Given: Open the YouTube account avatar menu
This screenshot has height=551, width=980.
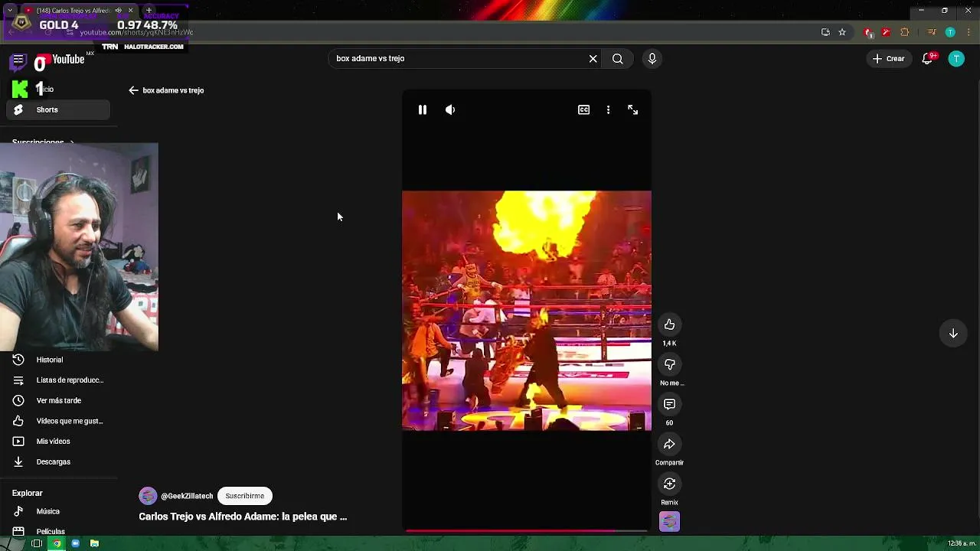Looking at the screenshot, I should coord(956,59).
